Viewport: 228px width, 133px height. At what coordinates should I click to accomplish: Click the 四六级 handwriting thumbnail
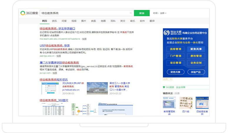click(186, 103)
